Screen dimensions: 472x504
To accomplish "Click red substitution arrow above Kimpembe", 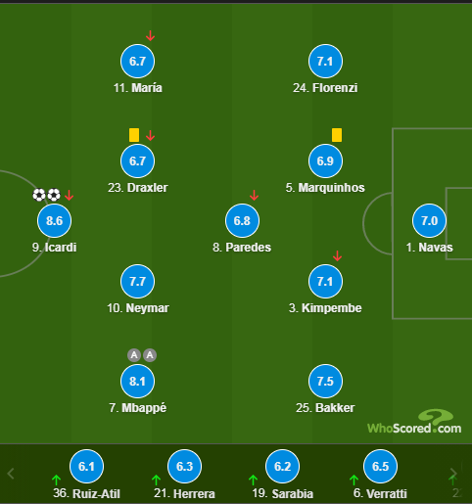I will (x=337, y=255).
